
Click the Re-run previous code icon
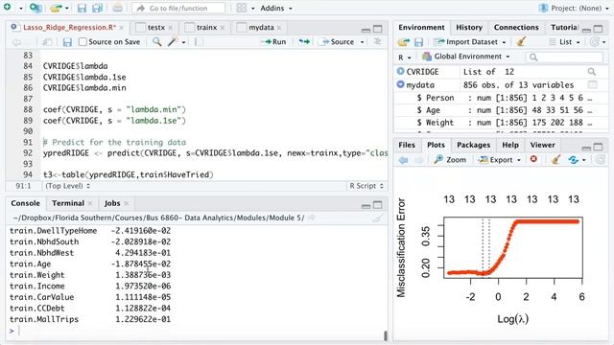304,42
